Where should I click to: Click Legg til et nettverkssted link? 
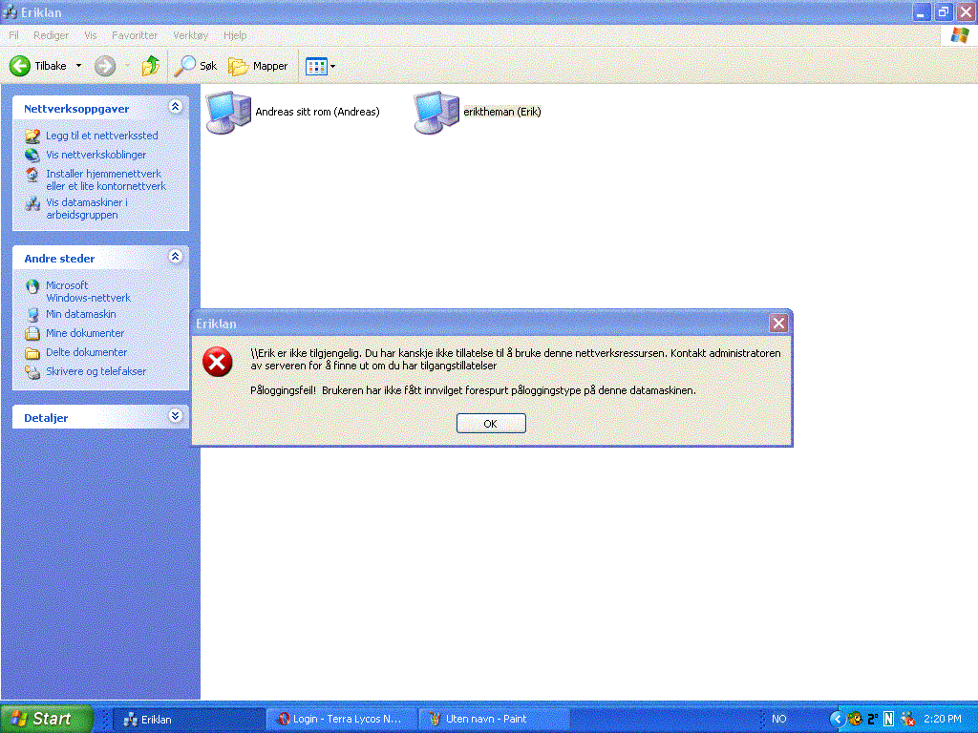[x=101, y=136]
